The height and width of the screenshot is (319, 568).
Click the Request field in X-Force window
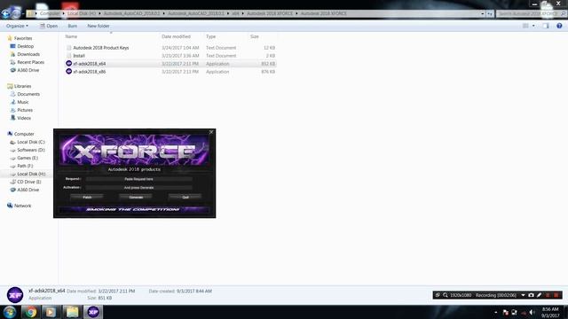pyautogui.click(x=138, y=179)
